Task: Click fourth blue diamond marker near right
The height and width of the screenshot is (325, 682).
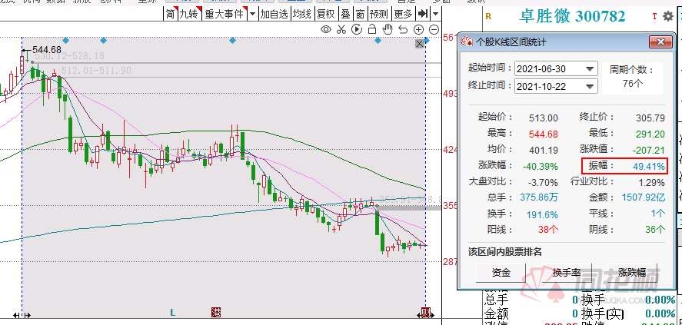Action: click(378, 41)
